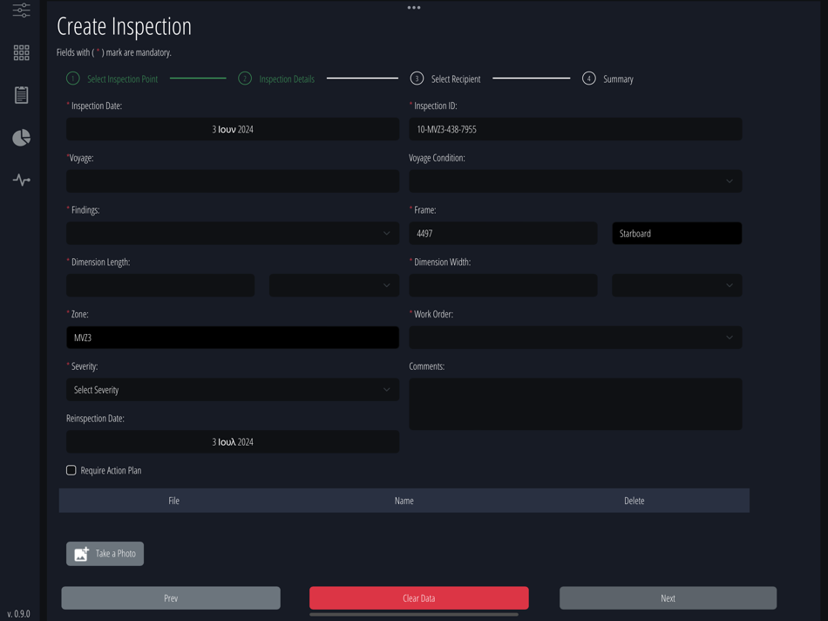The height and width of the screenshot is (621, 828).
Task: Open the filter sliders icon in sidebar
Action: [21, 10]
